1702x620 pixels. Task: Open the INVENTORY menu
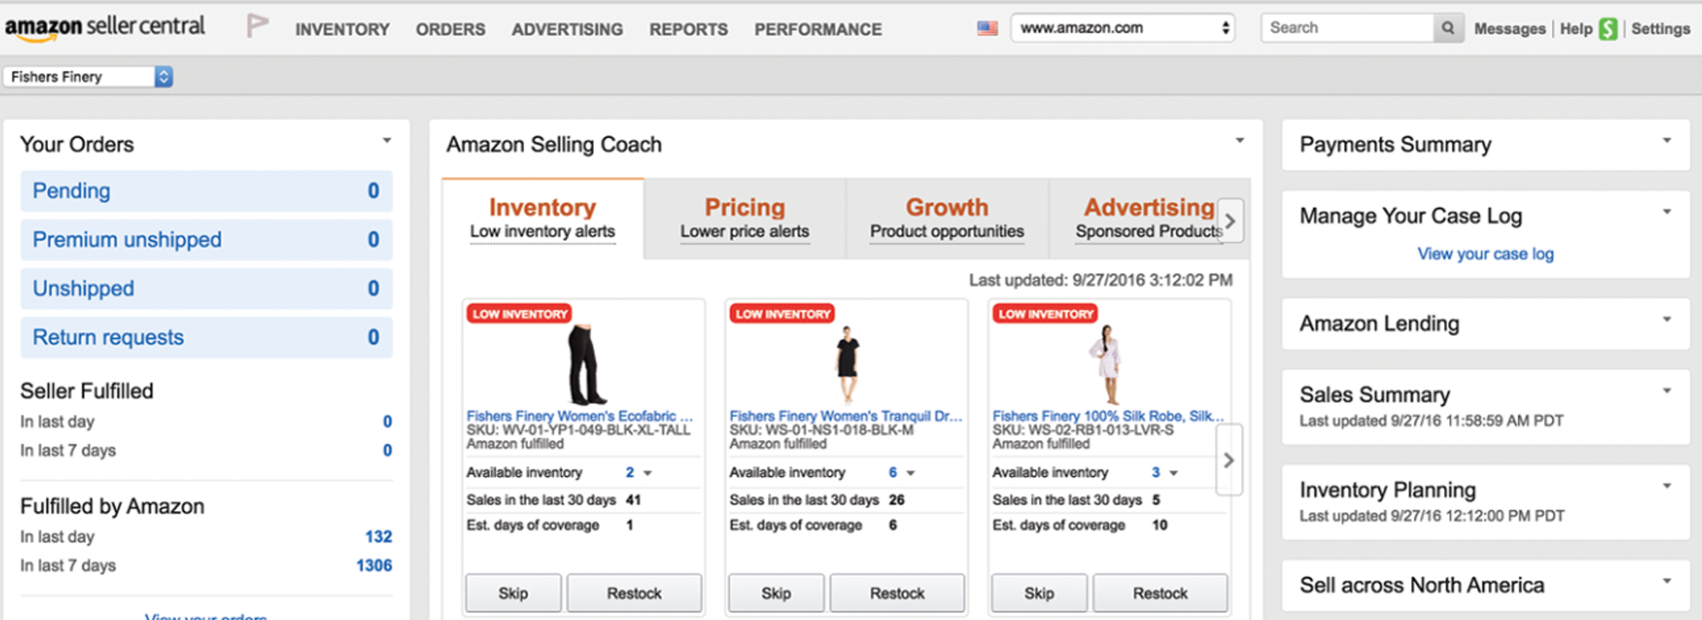(342, 29)
